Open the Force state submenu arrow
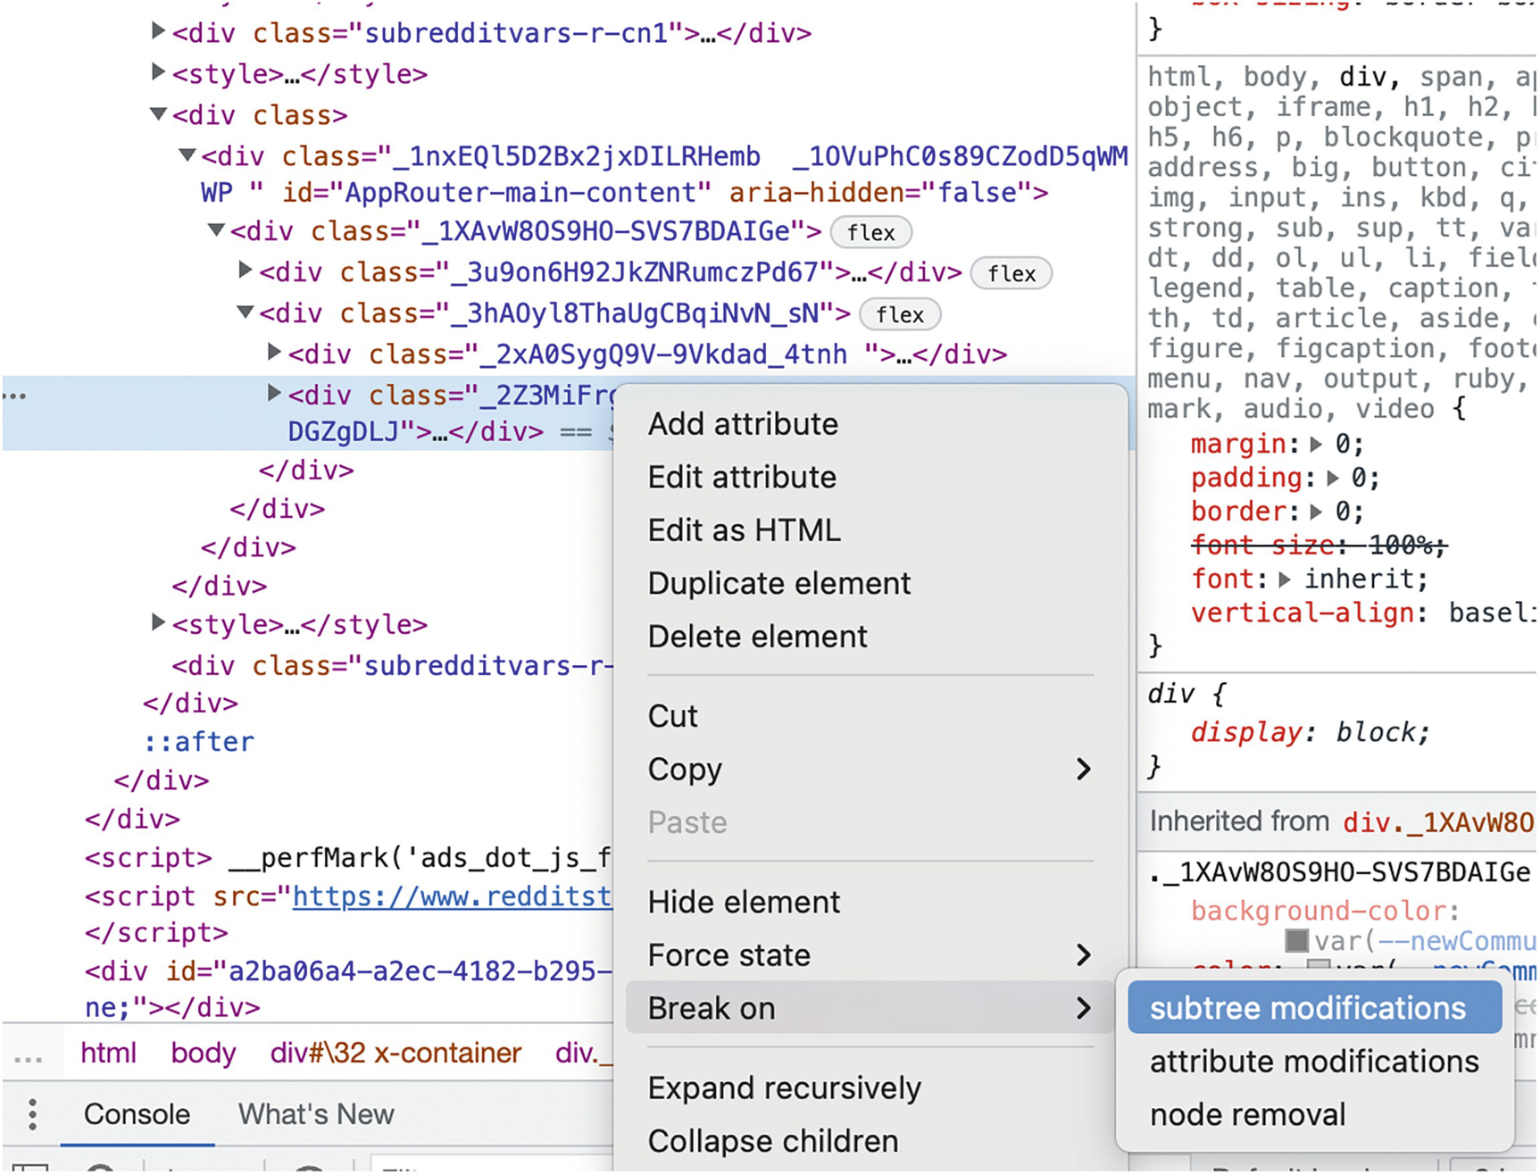The height and width of the screenshot is (1175, 1540). [x=1083, y=955]
